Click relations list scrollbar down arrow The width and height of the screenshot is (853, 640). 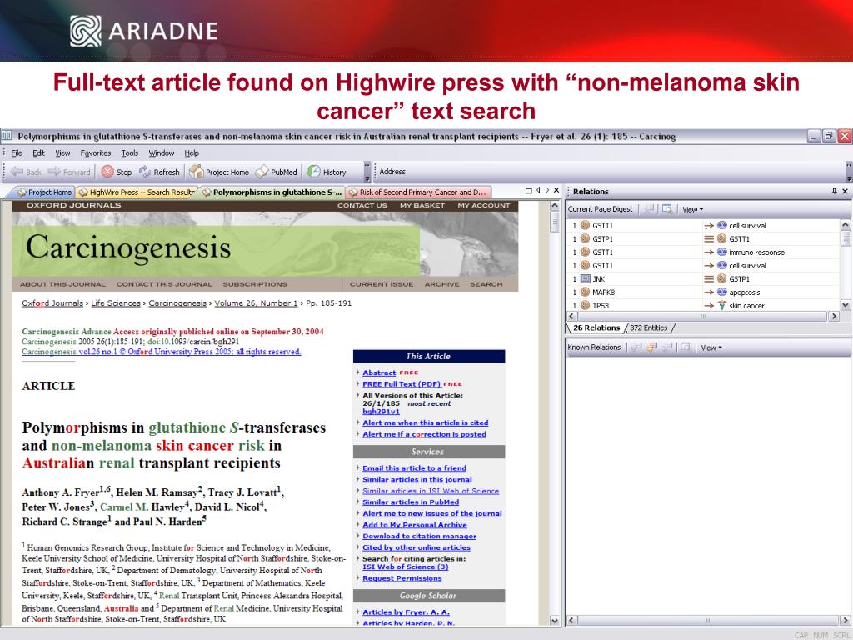click(x=845, y=305)
